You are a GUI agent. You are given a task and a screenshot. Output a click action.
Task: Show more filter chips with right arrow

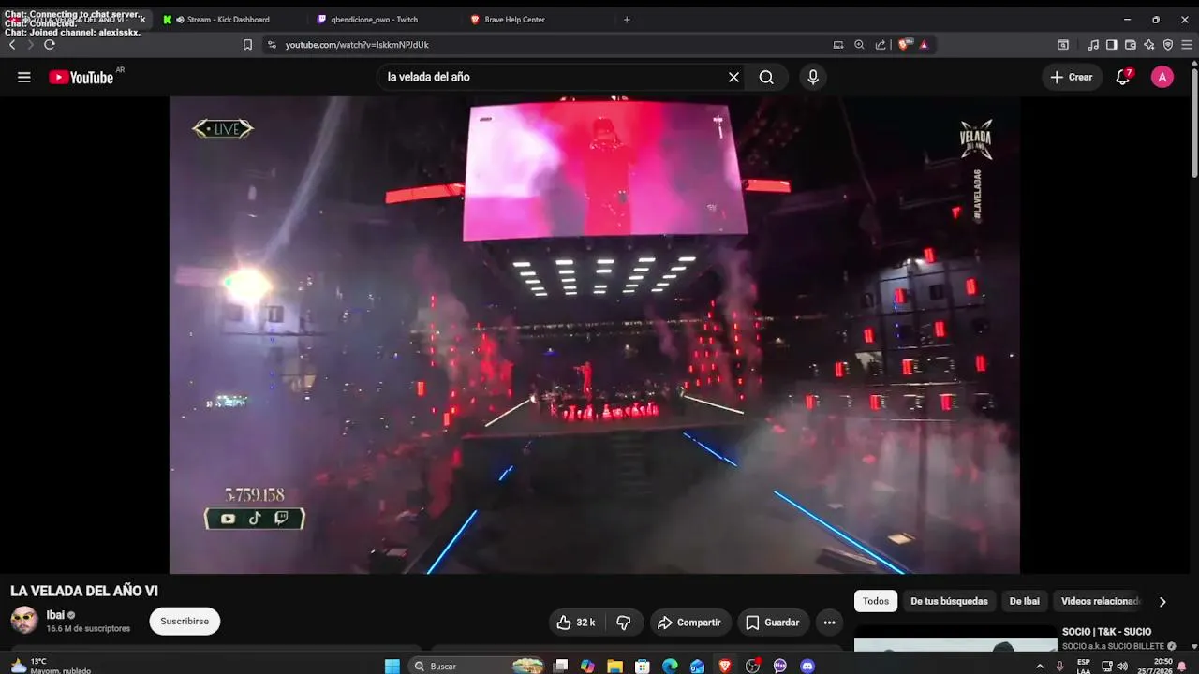[x=1162, y=602]
